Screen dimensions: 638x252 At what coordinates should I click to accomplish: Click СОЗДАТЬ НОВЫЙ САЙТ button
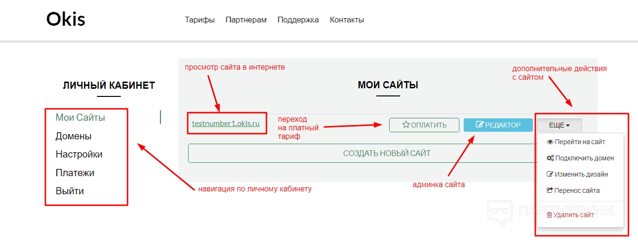pyautogui.click(x=387, y=153)
